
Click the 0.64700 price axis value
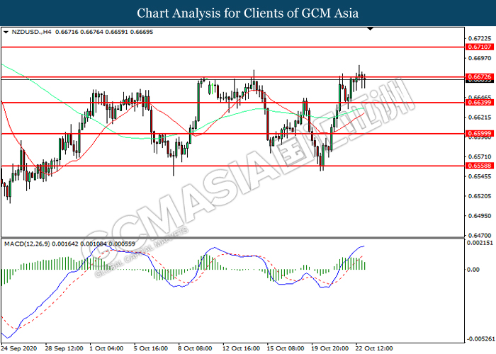480,236
